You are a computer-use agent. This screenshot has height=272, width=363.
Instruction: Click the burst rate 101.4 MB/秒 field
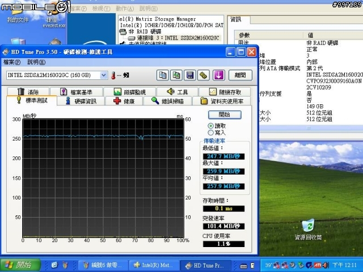pos(223,226)
